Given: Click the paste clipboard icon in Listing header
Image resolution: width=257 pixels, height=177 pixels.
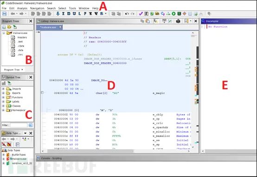Looking at the screenshot, I should (x=148, y=21).
